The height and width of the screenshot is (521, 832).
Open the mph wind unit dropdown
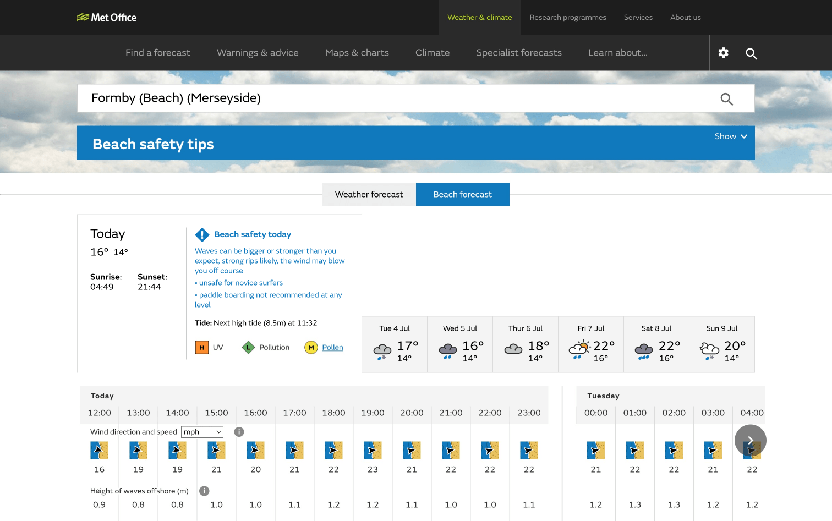click(202, 432)
